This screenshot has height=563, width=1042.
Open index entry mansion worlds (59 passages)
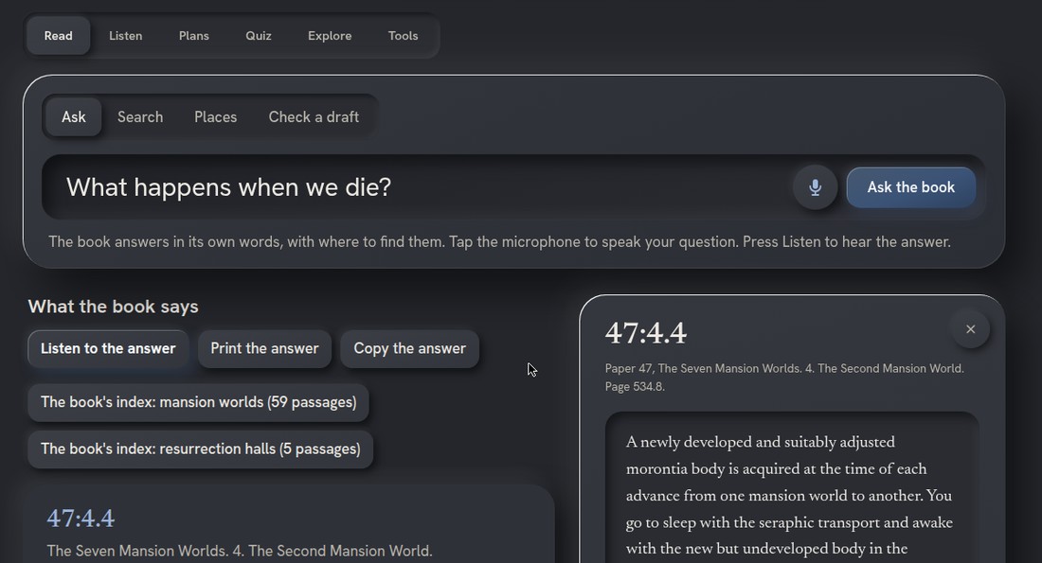[198, 402]
